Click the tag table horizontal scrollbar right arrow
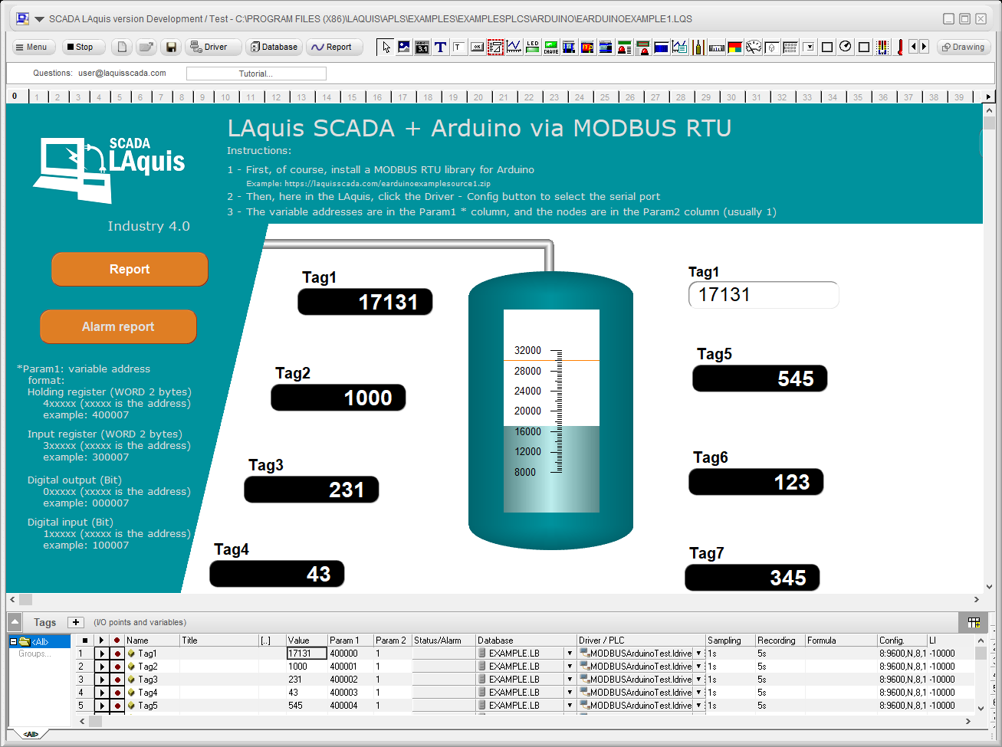The width and height of the screenshot is (1002, 747). pos(968,721)
